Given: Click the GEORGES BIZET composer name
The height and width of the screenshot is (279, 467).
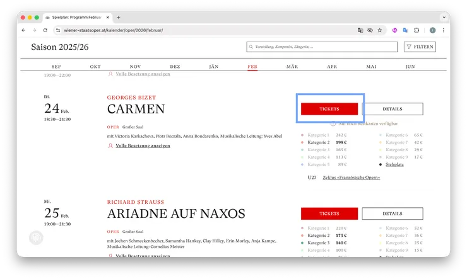Looking at the screenshot, I should 131,98.
